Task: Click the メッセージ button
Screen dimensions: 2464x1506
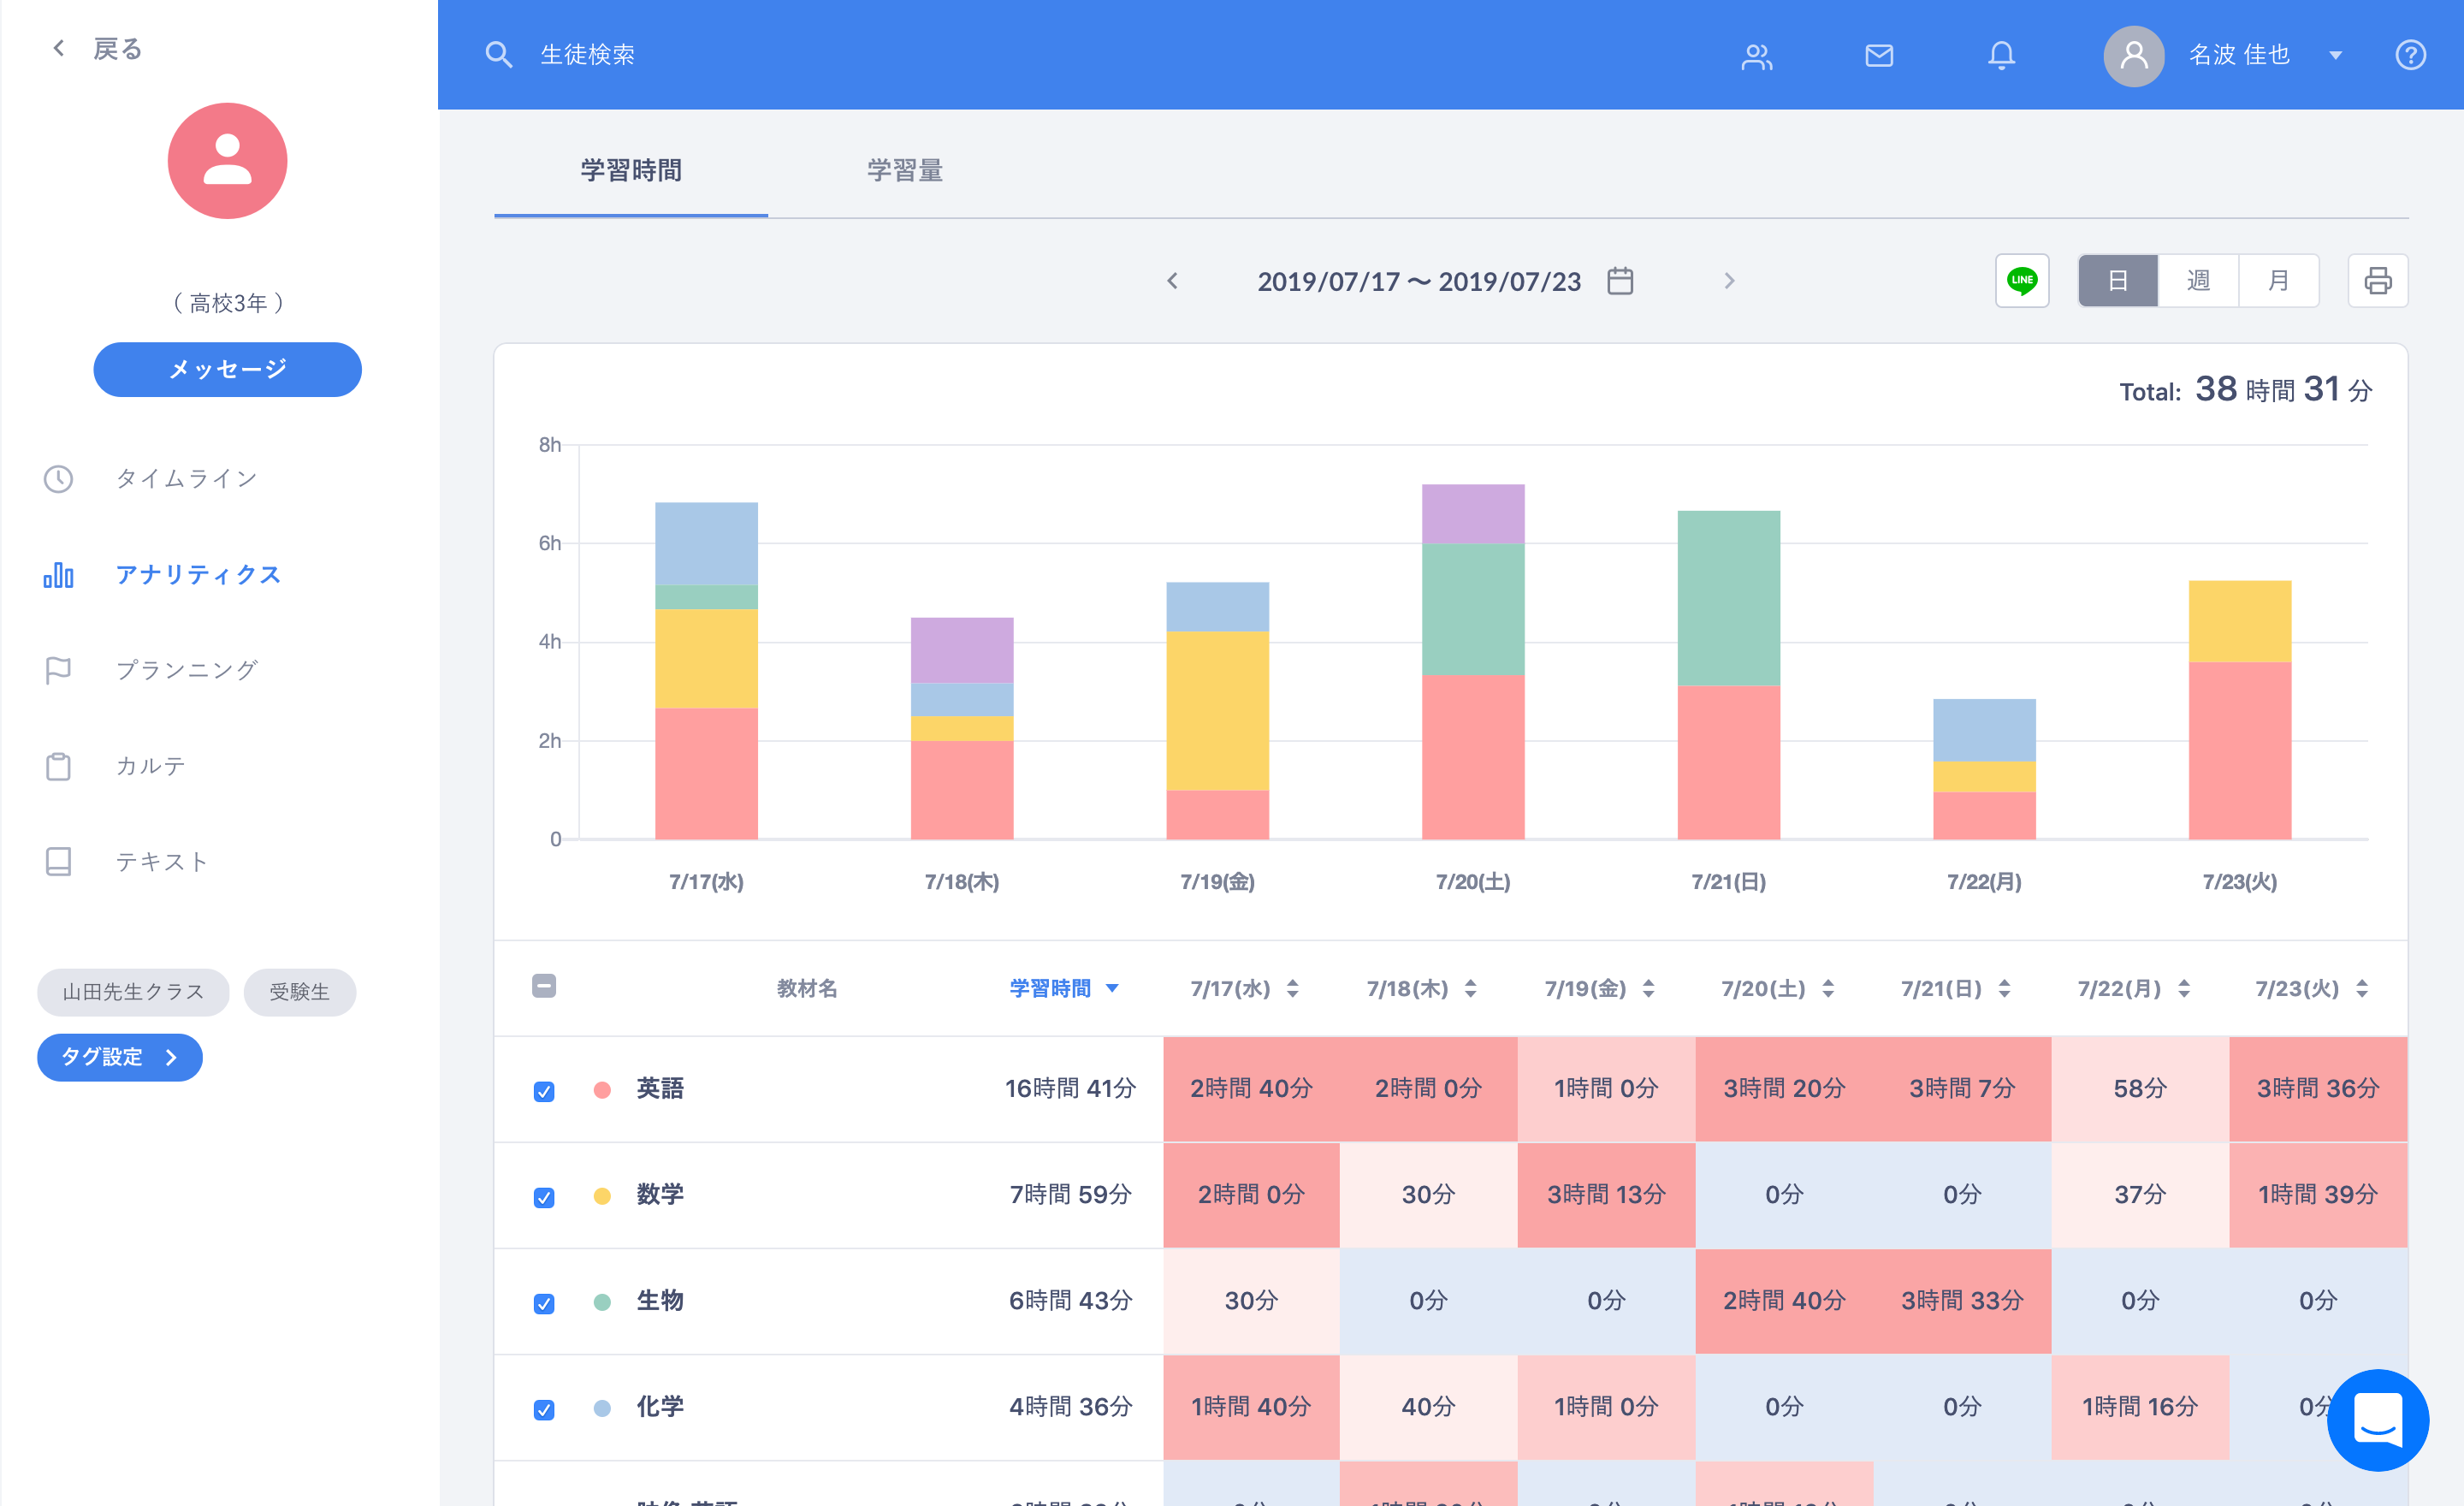Action: click(x=227, y=369)
